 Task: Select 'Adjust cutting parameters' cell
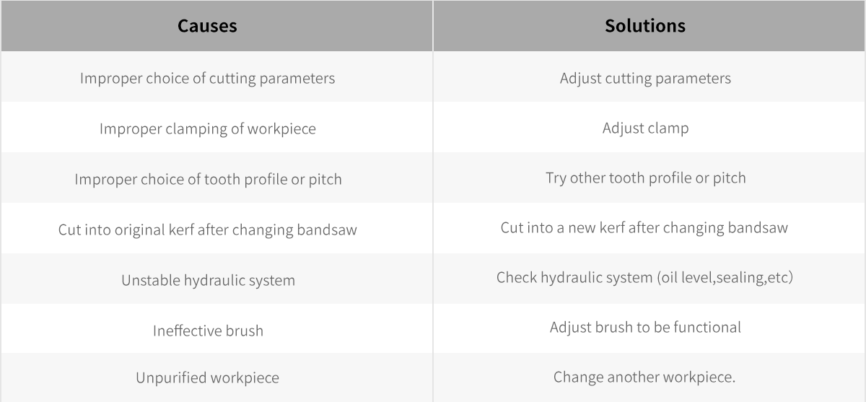coord(649,77)
